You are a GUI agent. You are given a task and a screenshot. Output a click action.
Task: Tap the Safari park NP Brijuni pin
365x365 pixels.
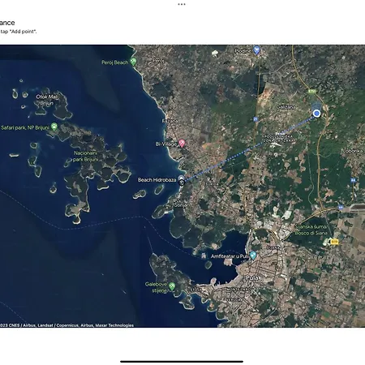54,127
